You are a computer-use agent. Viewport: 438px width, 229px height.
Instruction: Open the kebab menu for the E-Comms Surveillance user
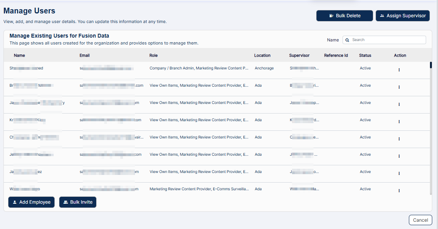399,191
